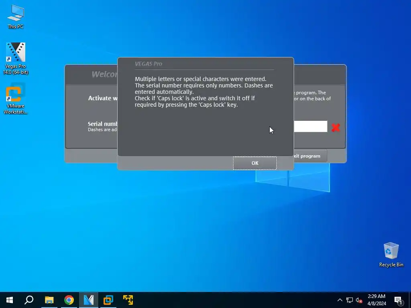Open the Windows Start menu
411x308 pixels.
coord(10,300)
